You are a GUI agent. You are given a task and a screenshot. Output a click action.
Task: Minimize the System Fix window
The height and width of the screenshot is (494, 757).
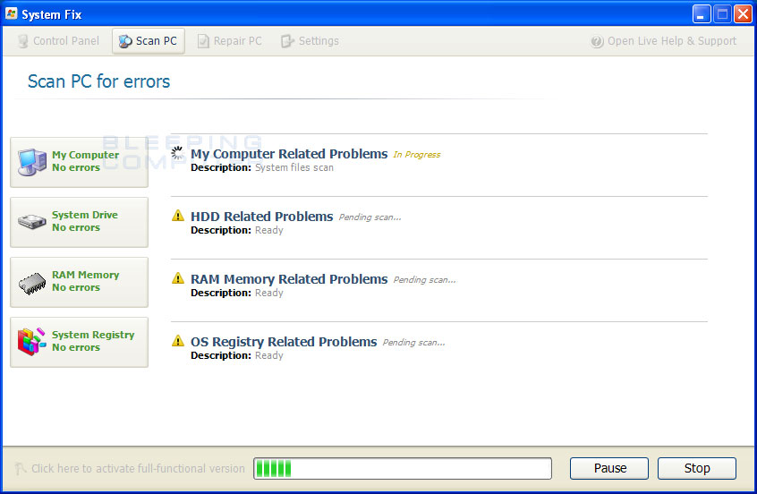[x=702, y=14]
